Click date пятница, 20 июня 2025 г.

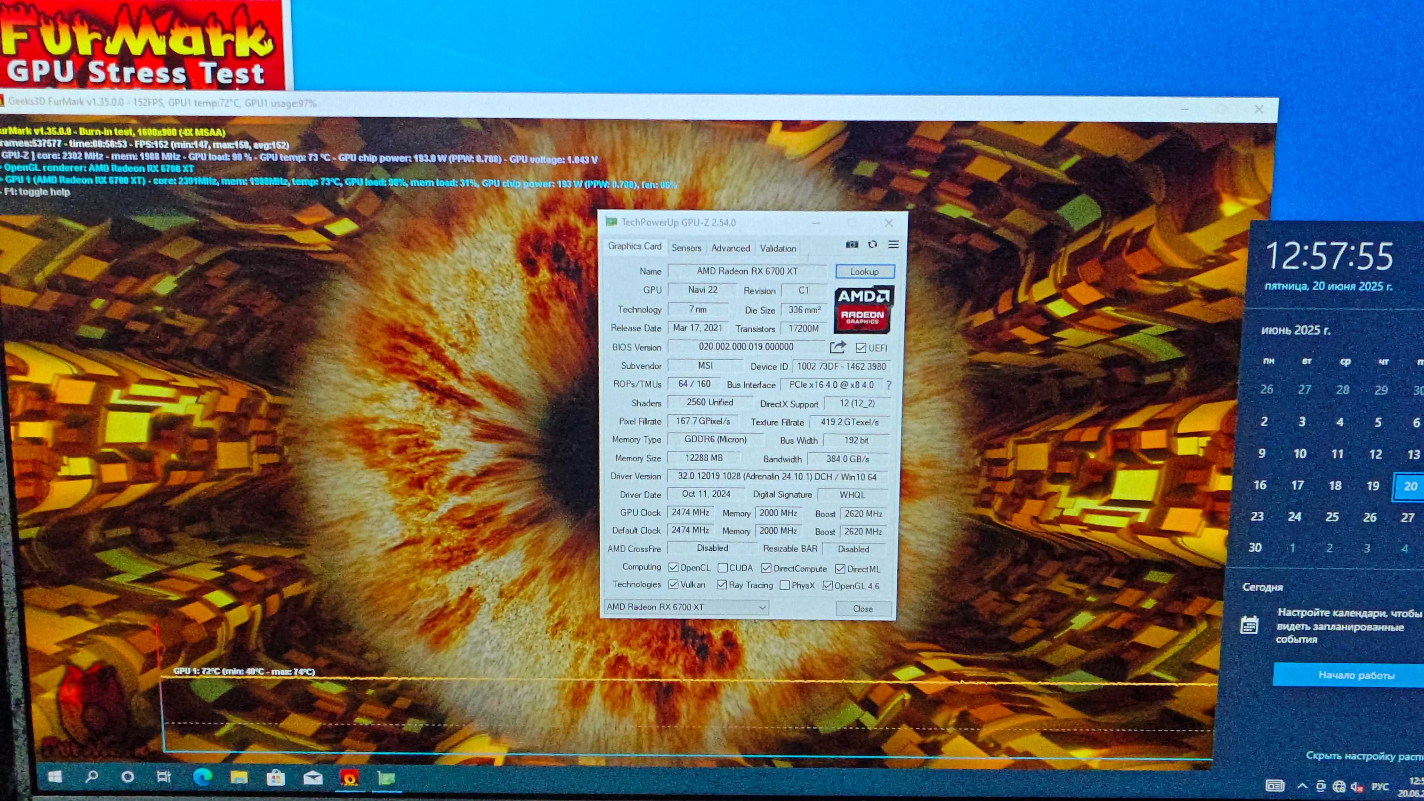point(1328,286)
